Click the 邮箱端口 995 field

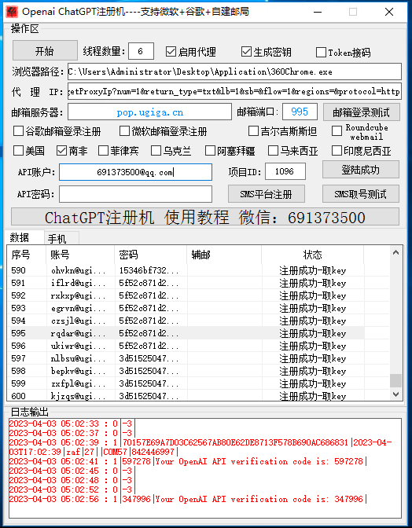300,112
